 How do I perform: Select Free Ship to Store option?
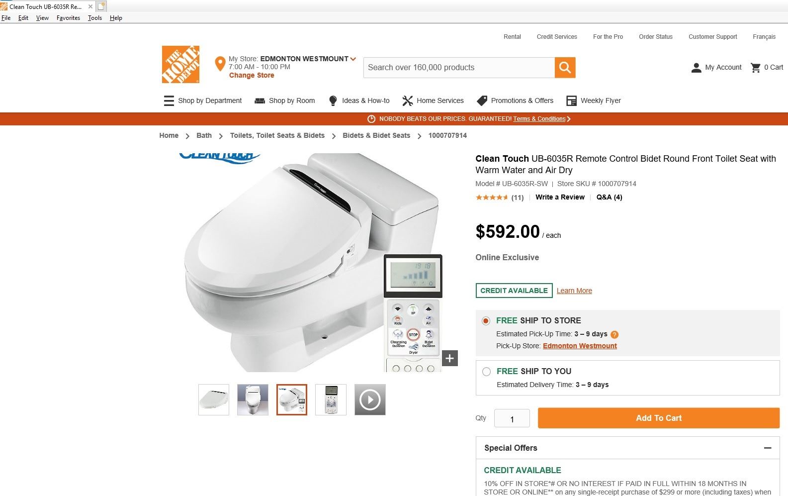tap(486, 321)
